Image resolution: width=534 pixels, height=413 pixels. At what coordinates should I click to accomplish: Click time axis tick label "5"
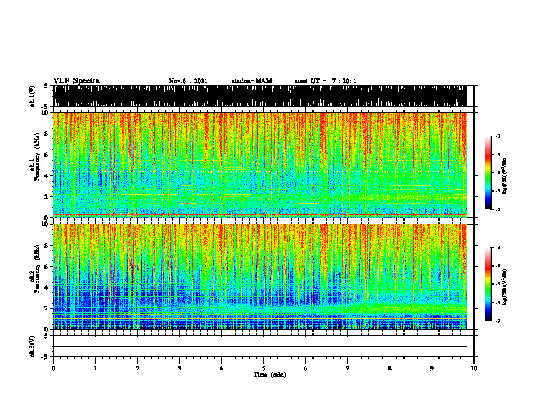pos(264,368)
